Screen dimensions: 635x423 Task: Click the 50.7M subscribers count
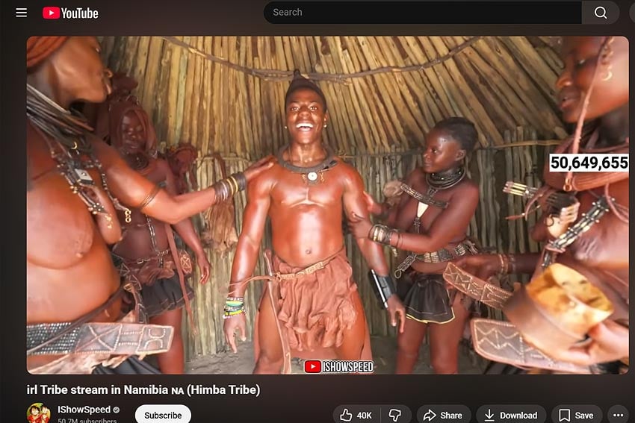[87, 421]
